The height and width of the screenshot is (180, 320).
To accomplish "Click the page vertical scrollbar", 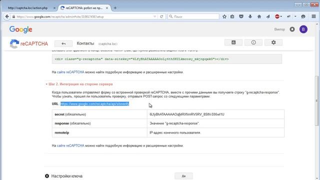I will (x=317, y=101).
